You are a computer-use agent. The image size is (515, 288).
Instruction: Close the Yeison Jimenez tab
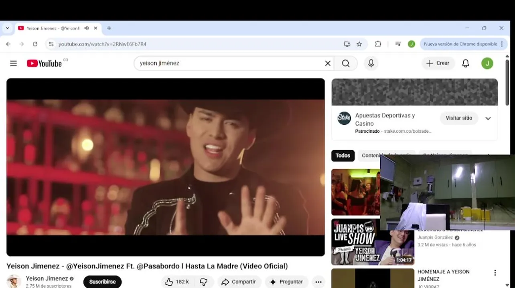95,28
